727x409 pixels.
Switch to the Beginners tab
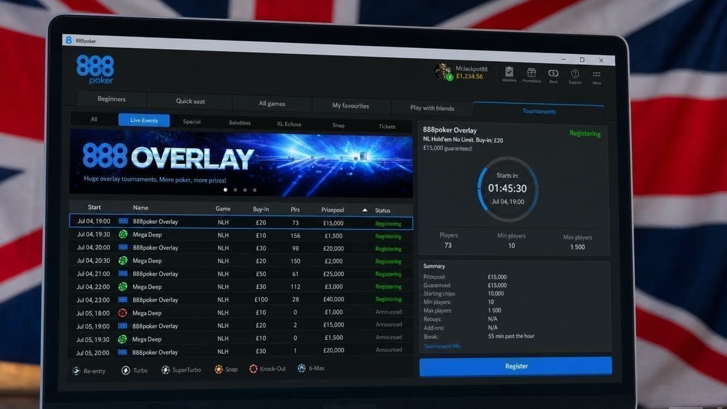point(111,99)
